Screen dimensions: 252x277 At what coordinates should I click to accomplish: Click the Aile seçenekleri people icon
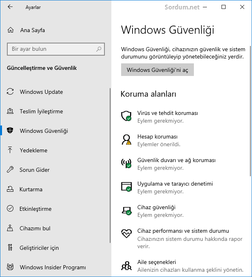pos(126,266)
